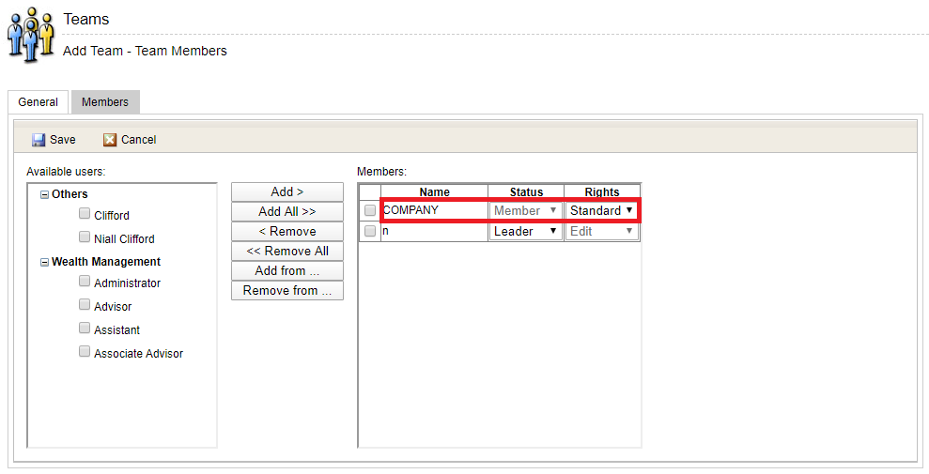The image size is (929, 474).
Task: Click the Add All >> button
Action: (x=287, y=211)
